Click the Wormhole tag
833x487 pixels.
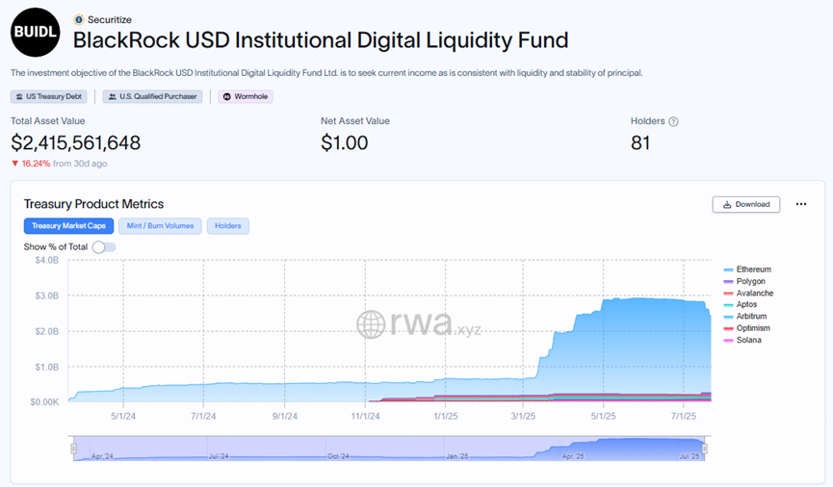pyautogui.click(x=247, y=96)
